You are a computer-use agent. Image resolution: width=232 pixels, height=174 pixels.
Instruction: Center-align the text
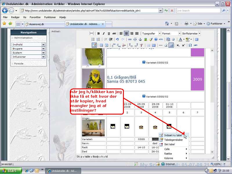click(126, 33)
